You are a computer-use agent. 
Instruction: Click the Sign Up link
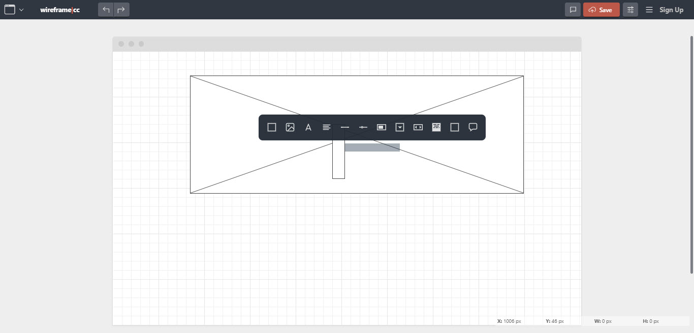[x=672, y=9]
